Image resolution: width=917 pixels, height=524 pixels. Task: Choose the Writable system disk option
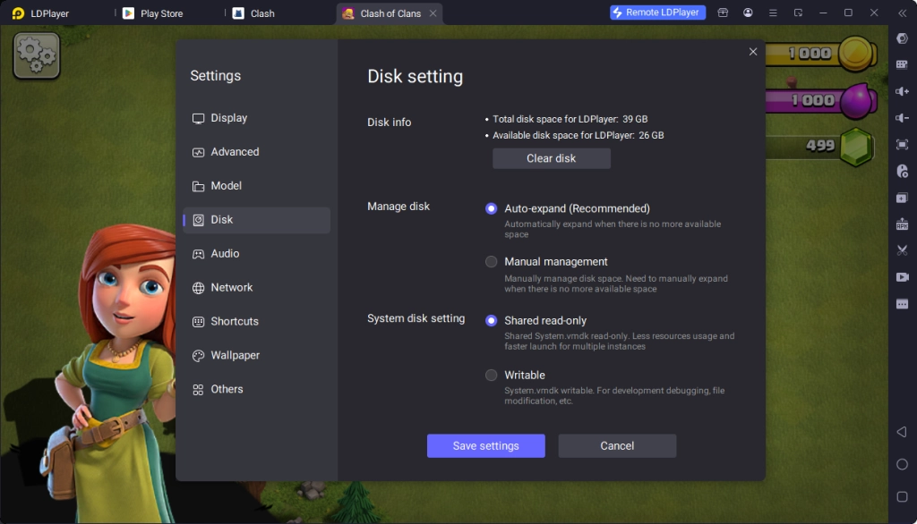pyautogui.click(x=491, y=376)
